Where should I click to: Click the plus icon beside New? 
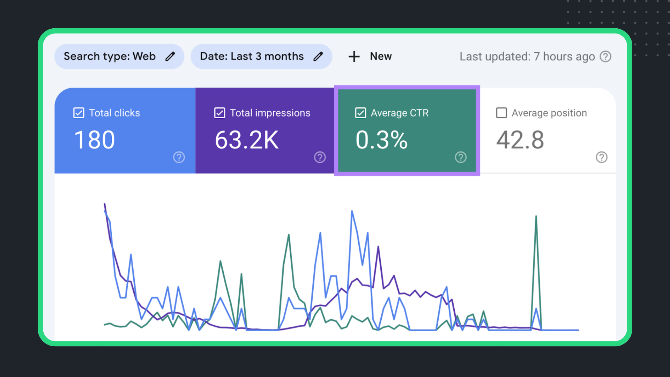coord(354,57)
